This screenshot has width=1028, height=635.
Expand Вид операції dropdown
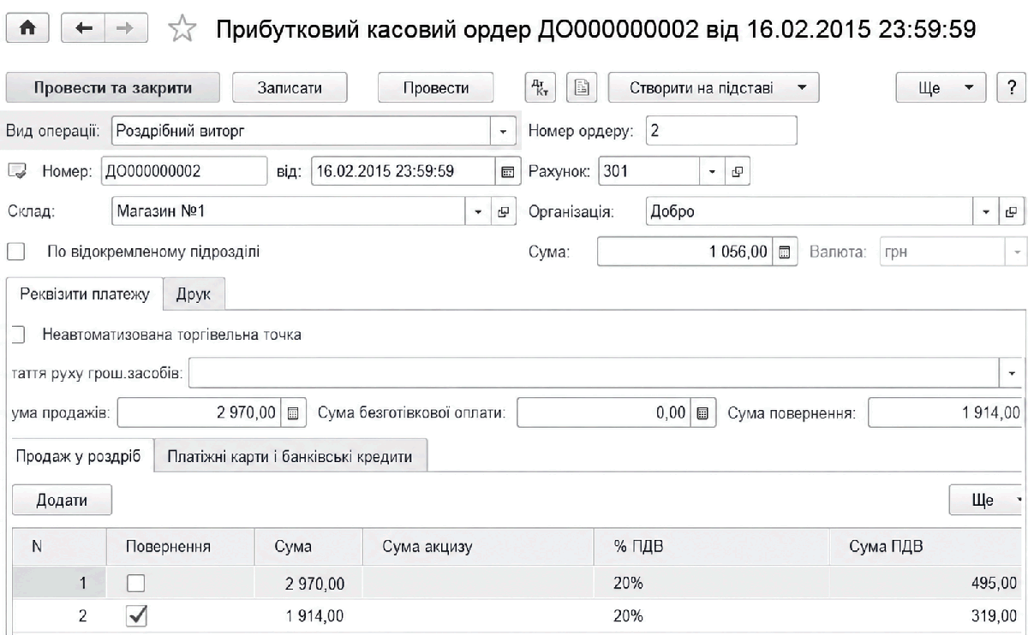click(502, 132)
